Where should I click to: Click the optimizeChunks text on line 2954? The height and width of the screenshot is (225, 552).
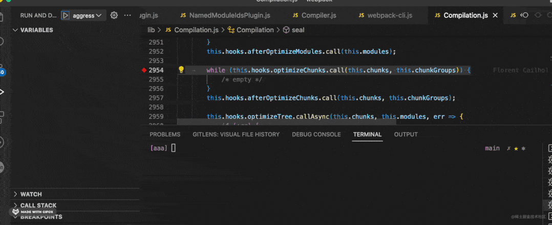(x=300, y=70)
